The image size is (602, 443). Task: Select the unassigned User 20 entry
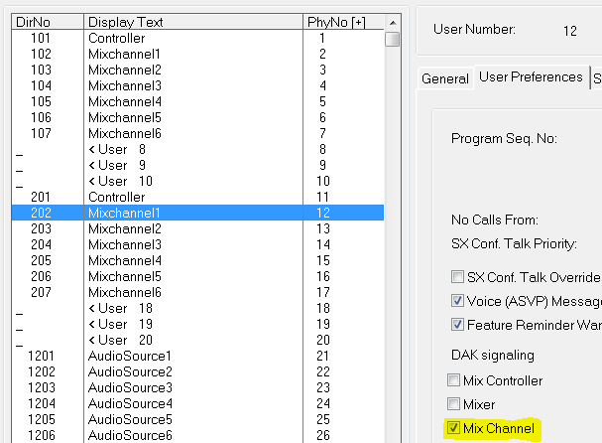[x=117, y=340]
